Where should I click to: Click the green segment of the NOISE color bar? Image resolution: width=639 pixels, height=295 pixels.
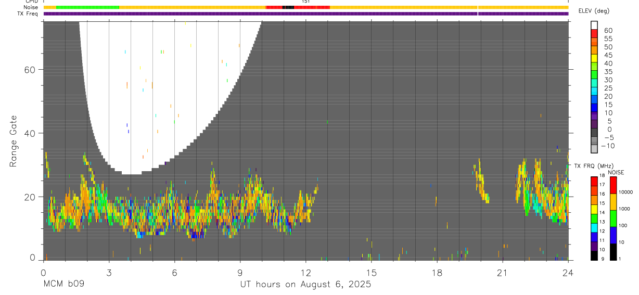tap(613, 219)
